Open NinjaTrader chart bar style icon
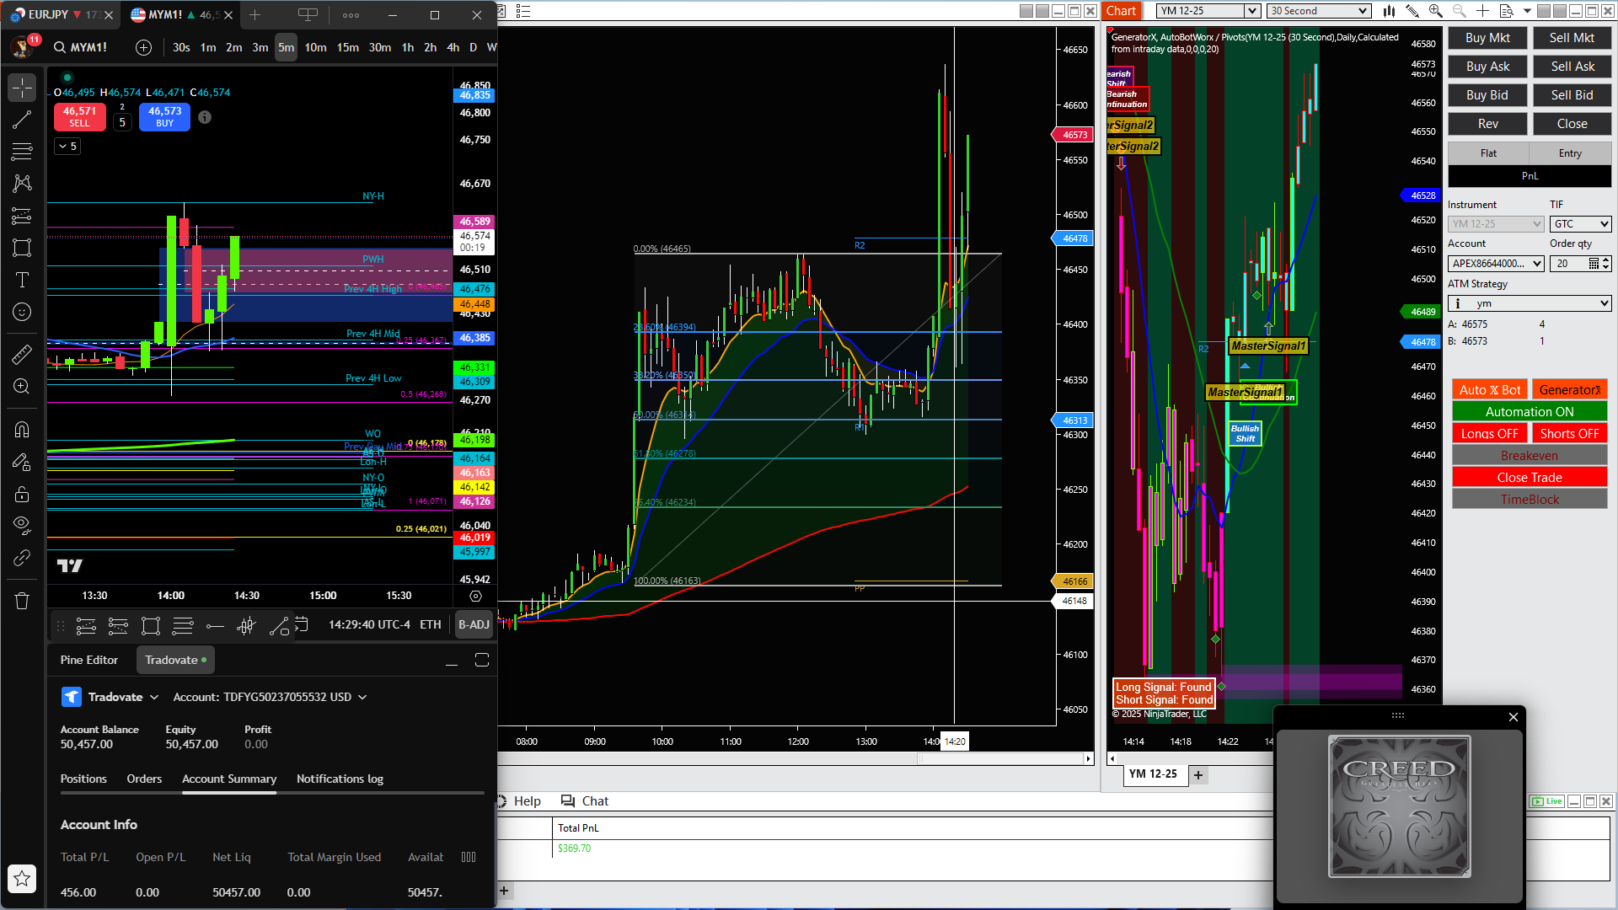Viewport: 1618px width, 910px height. (x=1389, y=11)
